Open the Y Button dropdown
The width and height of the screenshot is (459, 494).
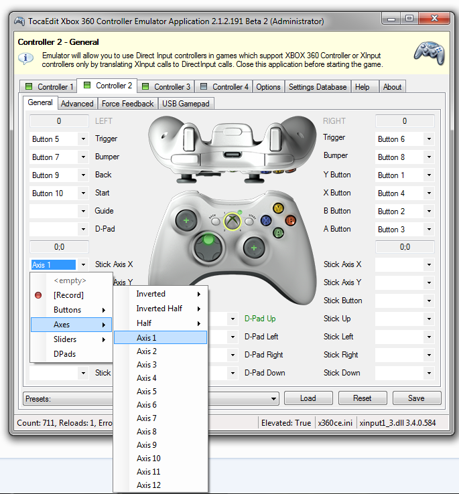(x=429, y=175)
